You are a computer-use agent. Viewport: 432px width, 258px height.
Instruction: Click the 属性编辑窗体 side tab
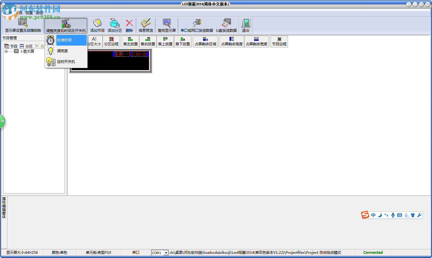click(4, 208)
